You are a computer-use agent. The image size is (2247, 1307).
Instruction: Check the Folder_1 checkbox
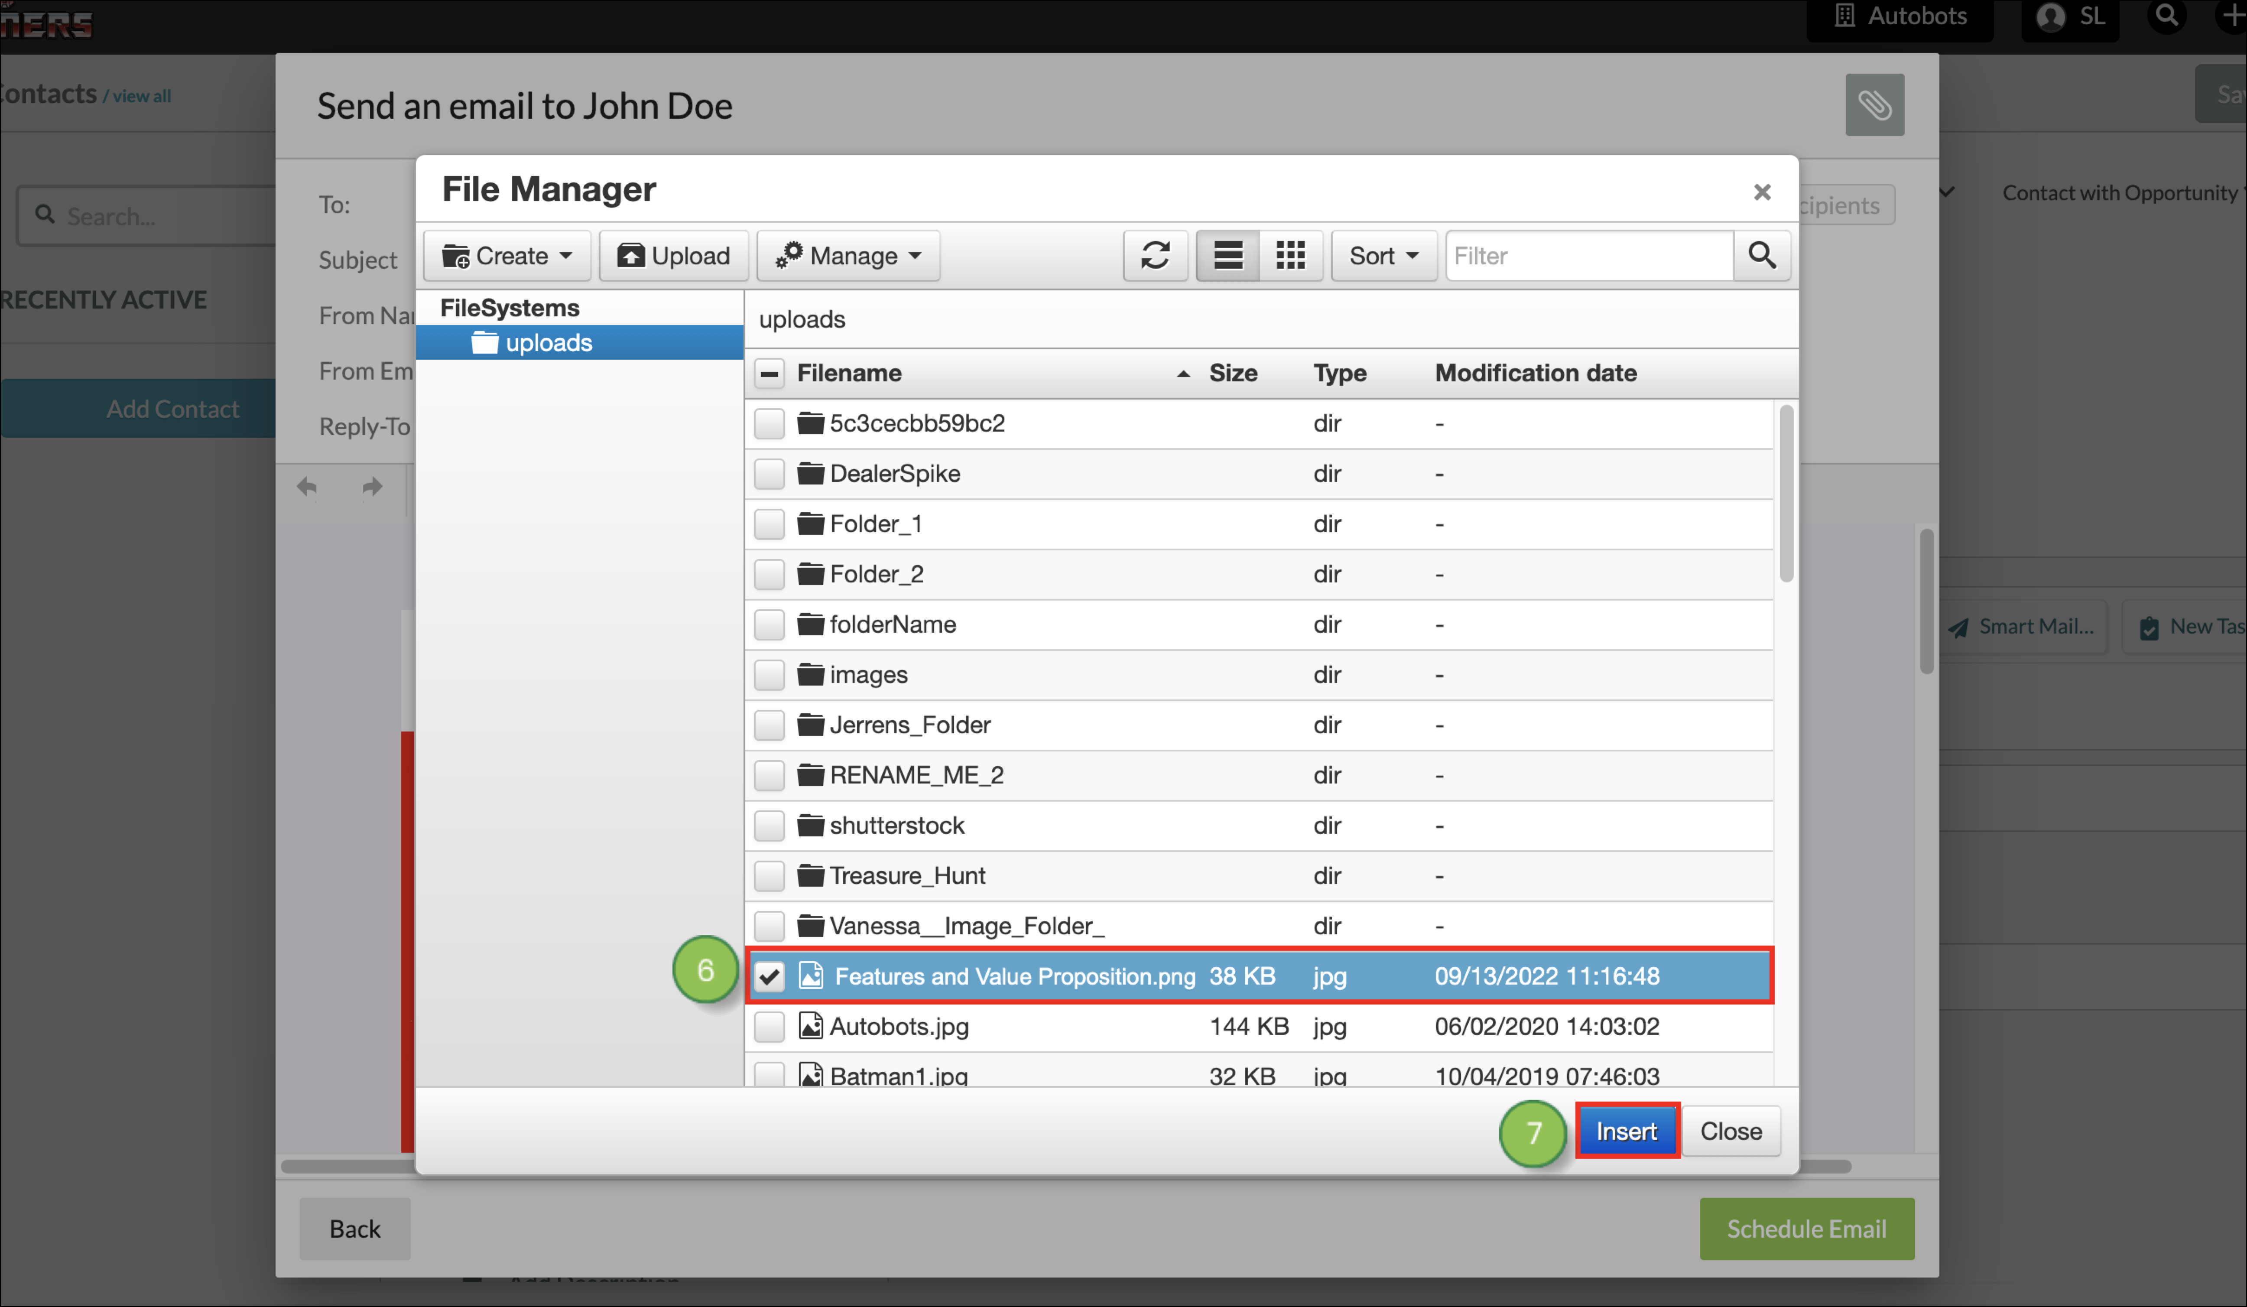tap(770, 524)
